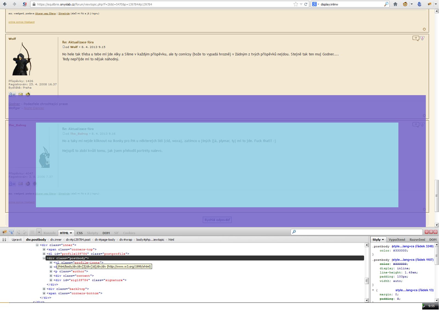Screen dimensions: 439x329
Task: Expand the div class="content" node
Action: 51,276
